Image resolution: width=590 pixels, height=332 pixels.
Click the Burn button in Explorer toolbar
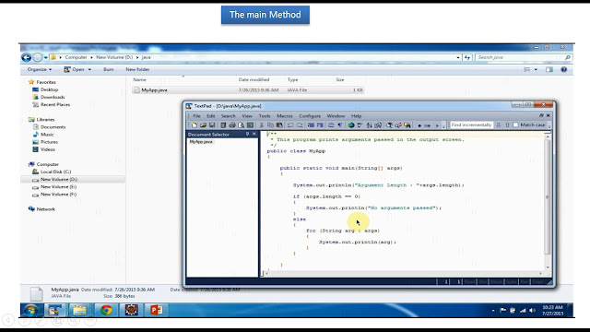click(109, 69)
